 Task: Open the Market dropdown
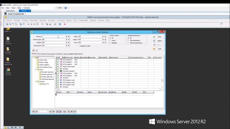click(x=66, y=43)
